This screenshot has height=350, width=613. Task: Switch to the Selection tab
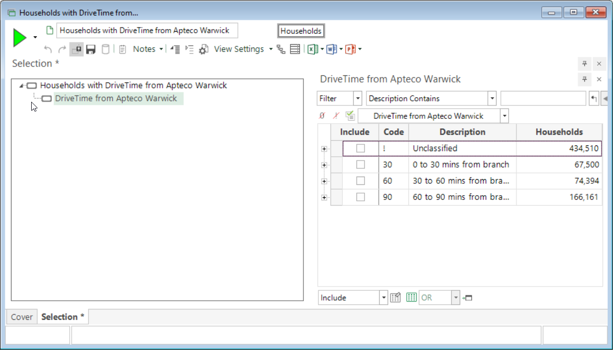coord(62,317)
